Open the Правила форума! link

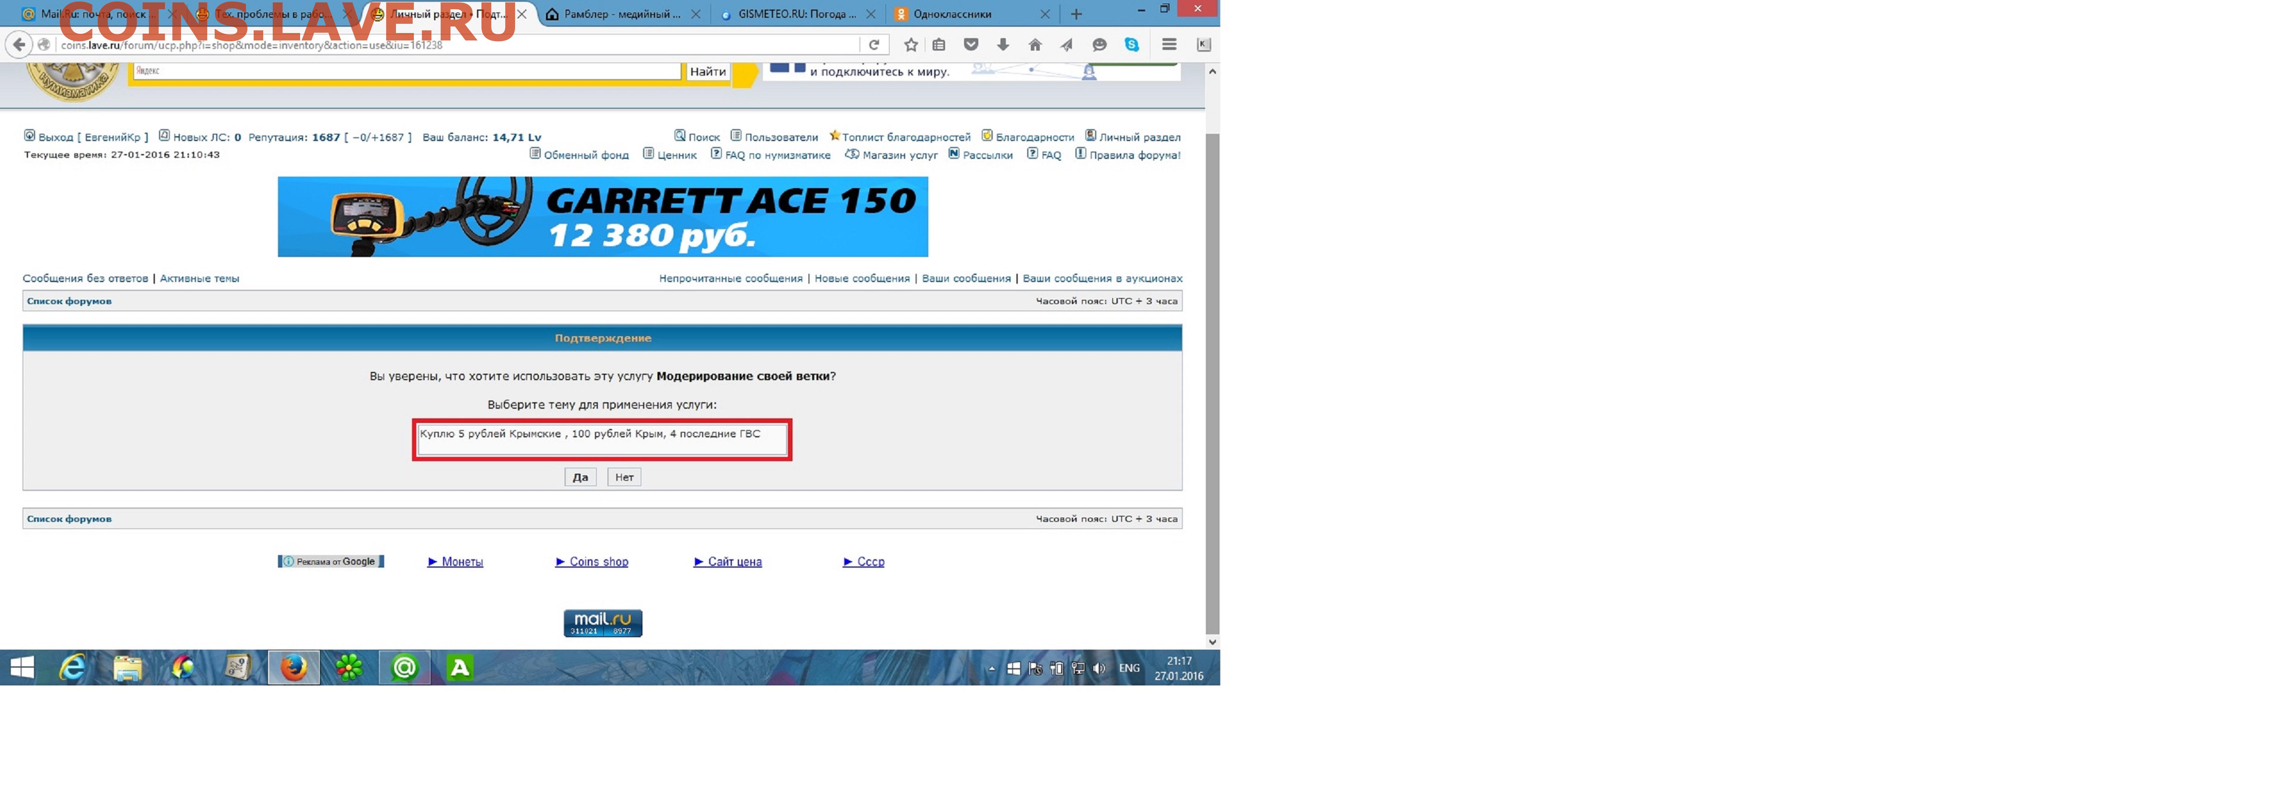(1128, 155)
